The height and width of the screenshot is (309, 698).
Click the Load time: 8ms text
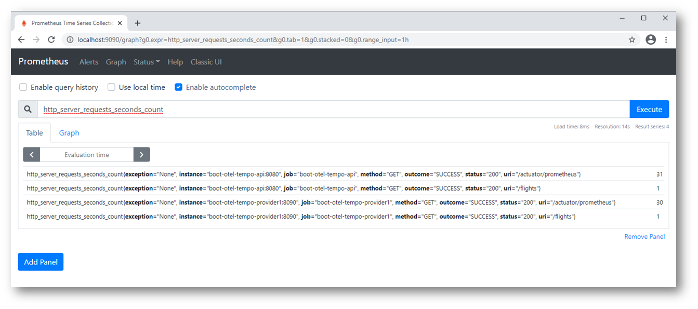[x=571, y=127]
